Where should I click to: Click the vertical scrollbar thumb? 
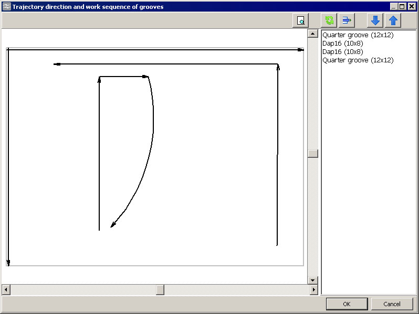pyautogui.click(x=312, y=154)
